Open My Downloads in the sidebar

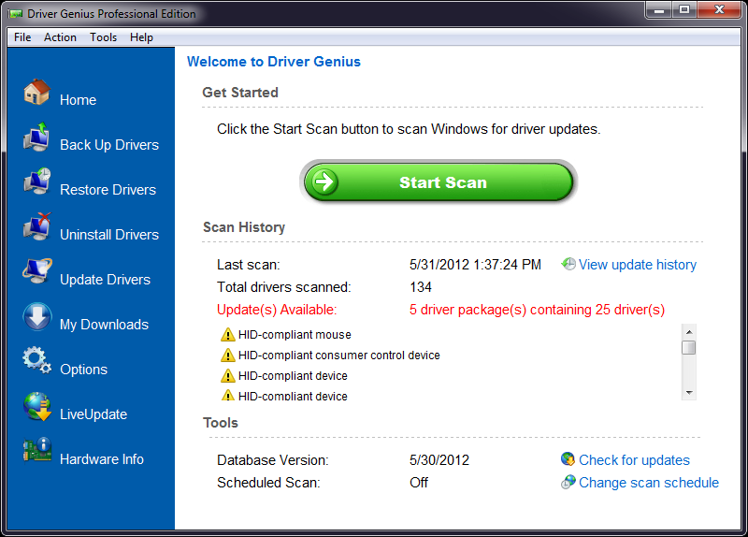click(x=104, y=325)
